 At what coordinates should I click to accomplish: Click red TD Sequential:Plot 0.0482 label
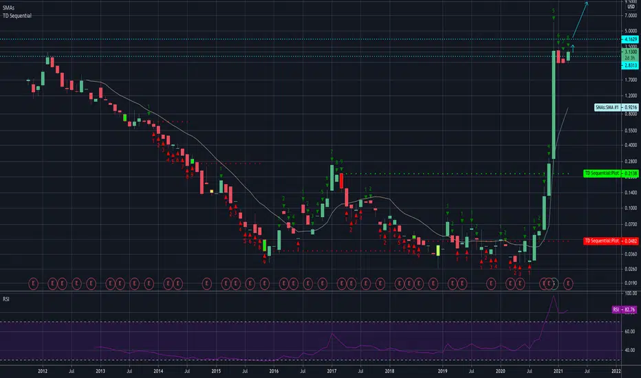611,241
